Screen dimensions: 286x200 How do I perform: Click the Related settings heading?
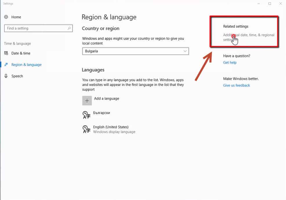coord(236,26)
